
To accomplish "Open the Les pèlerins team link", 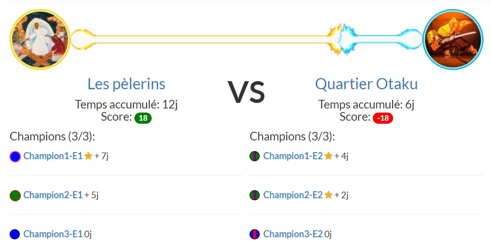I will [126, 84].
